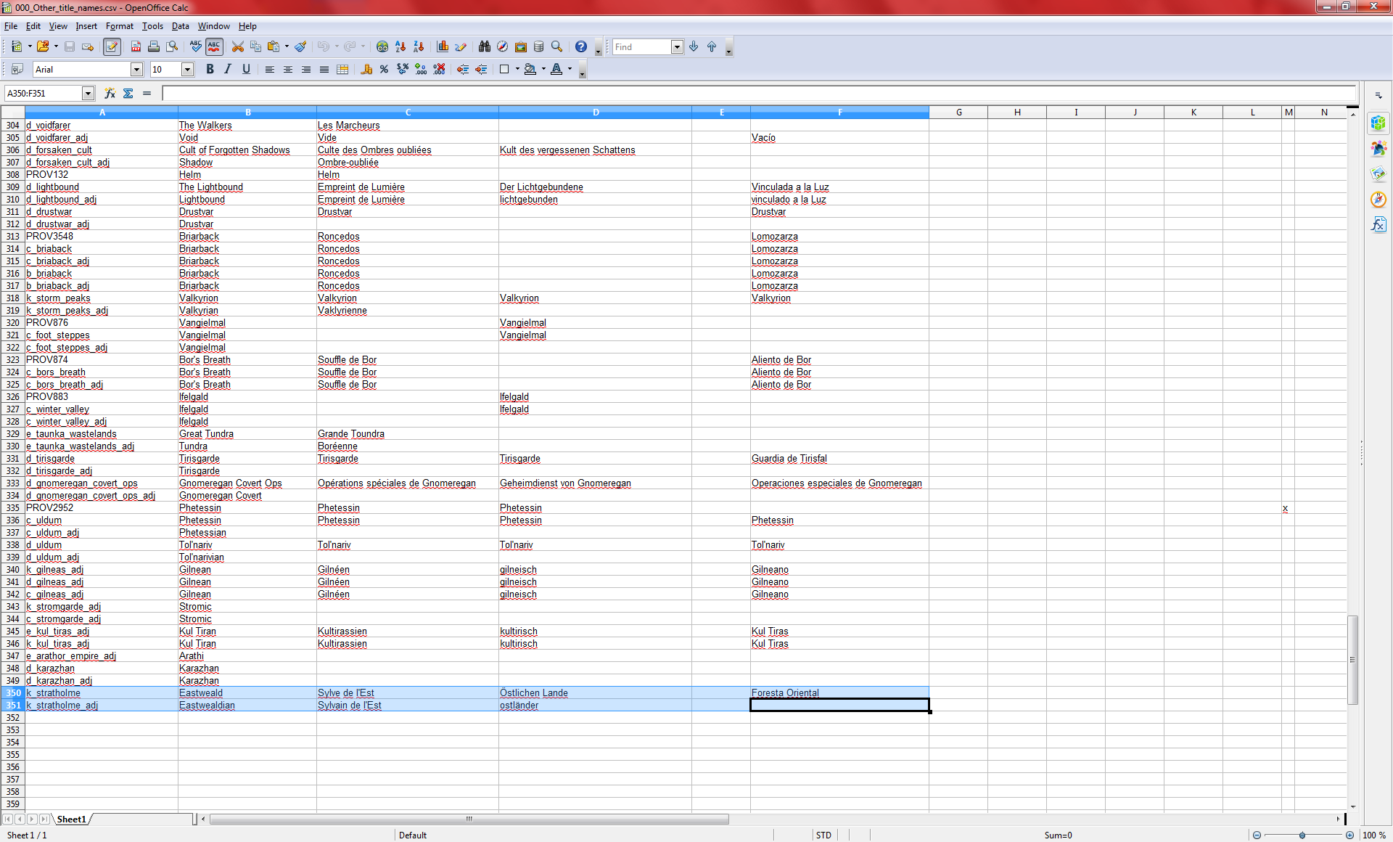Expand New document type dropdown arrow

pyautogui.click(x=29, y=46)
